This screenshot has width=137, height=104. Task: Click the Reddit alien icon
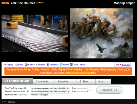pyautogui.click(x=37, y=65)
